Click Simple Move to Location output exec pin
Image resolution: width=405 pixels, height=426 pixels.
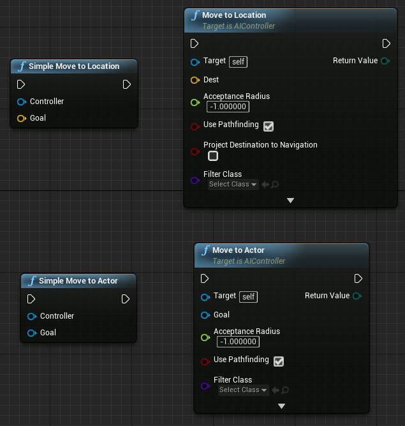[x=126, y=84]
